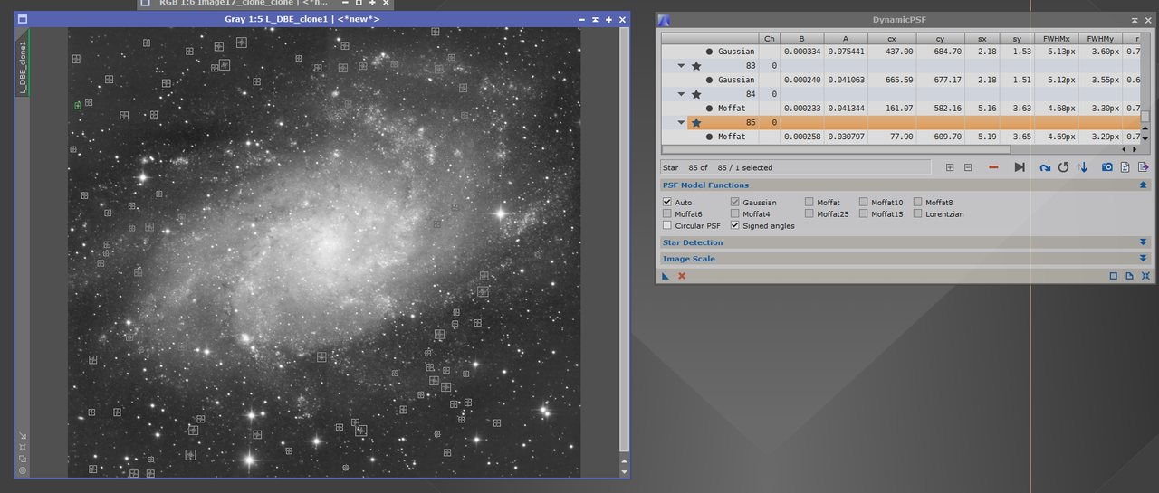Image resolution: width=1159 pixels, height=493 pixels.
Task: Cancel DynamicPSF session with red X
Action: point(682,276)
